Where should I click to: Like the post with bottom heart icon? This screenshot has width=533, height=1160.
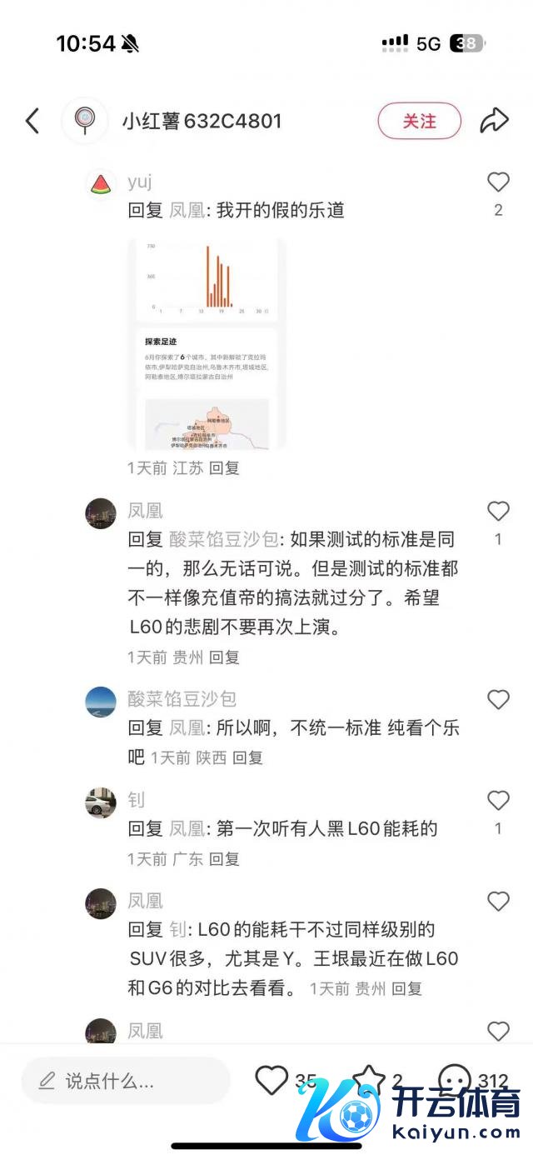271,1081
